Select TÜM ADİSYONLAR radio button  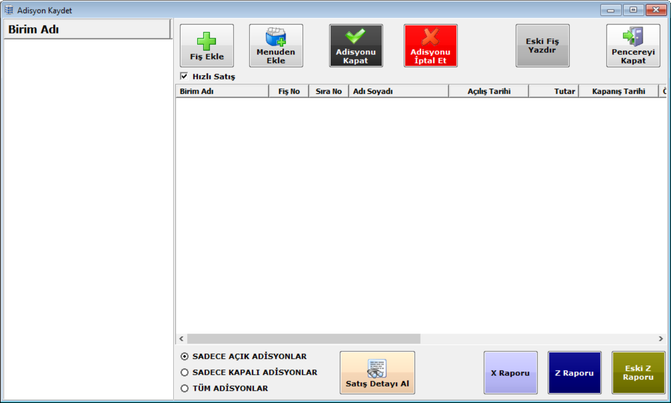pos(185,389)
